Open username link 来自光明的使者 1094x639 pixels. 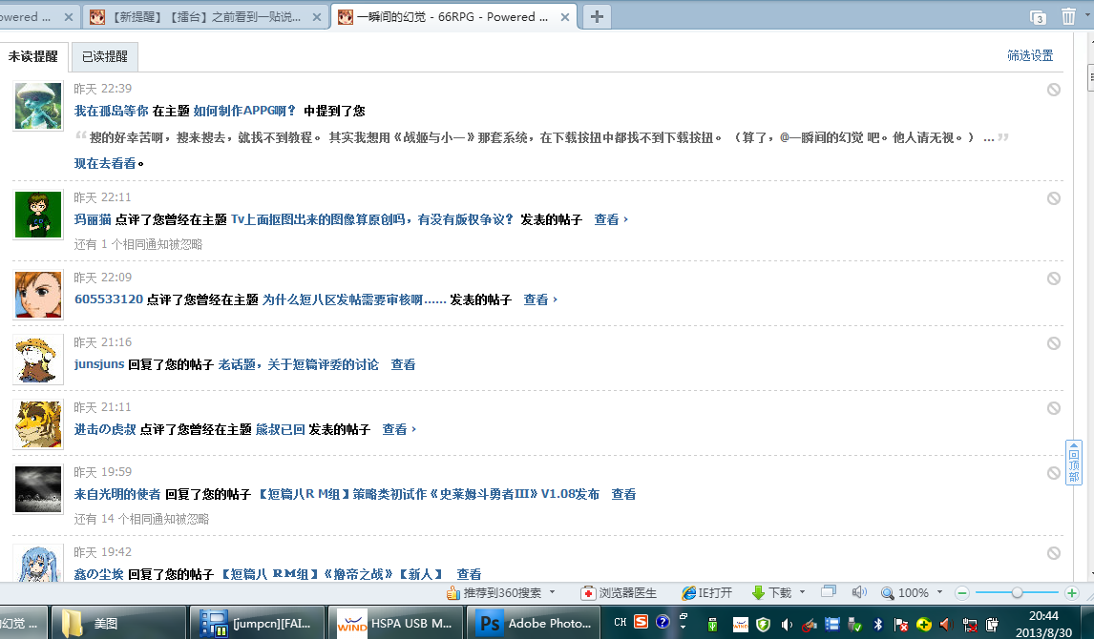tap(117, 494)
